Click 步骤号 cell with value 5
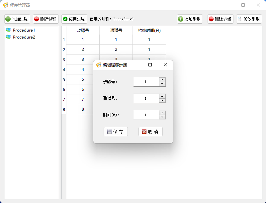 tap(80, 79)
